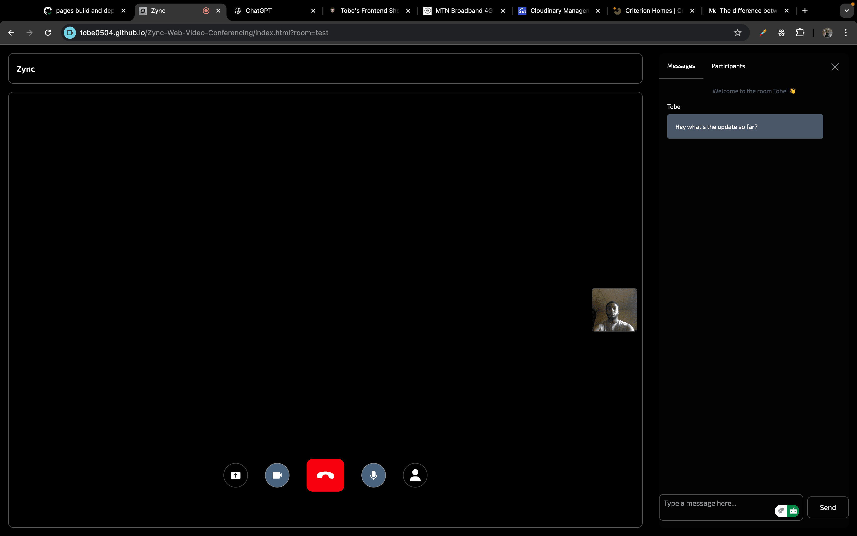
Task: Close the Zync tab
Action: pos(218,11)
